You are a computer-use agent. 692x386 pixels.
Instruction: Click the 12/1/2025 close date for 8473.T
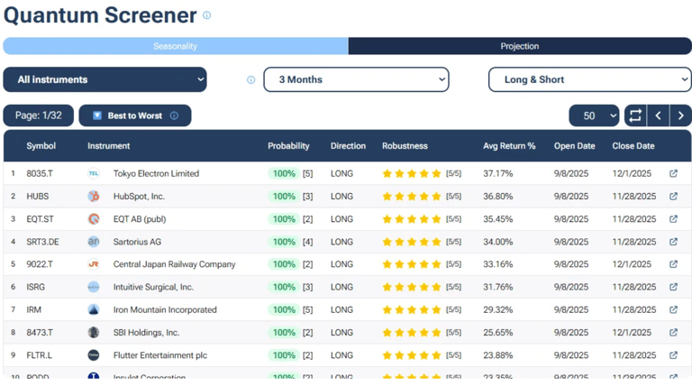pyautogui.click(x=632, y=332)
